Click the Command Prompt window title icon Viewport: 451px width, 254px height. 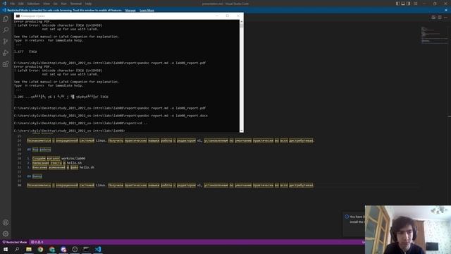18,16
